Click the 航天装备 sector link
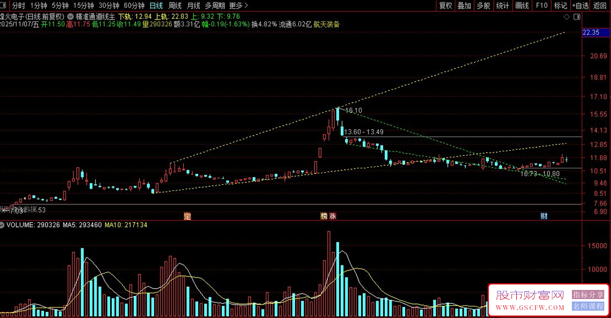611x318 pixels. click(x=326, y=24)
